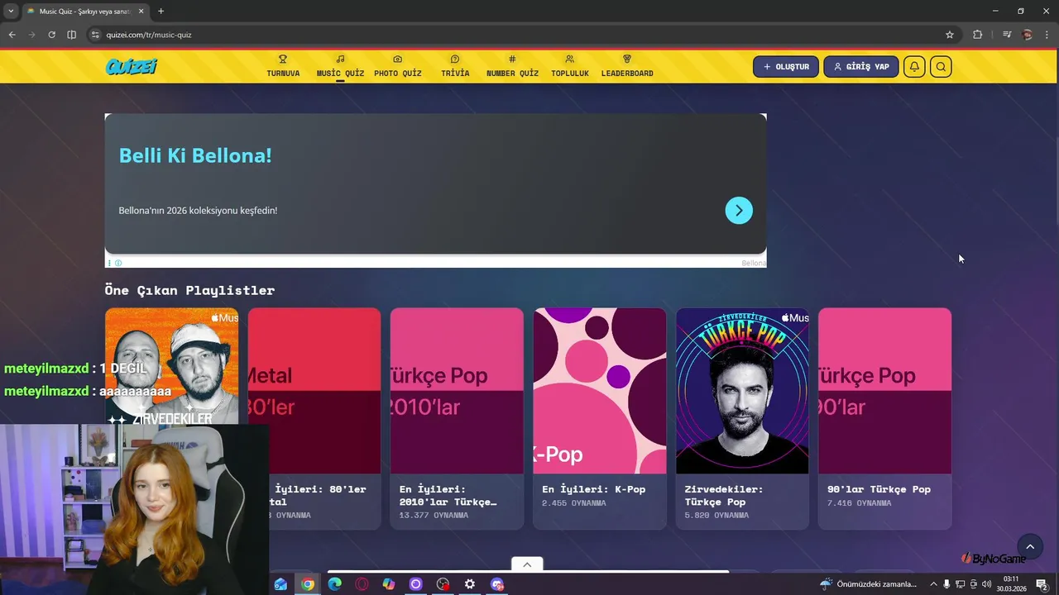The height and width of the screenshot is (595, 1059).
Task: Open the tab search dropdown
Action: pyautogui.click(x=11, y=11)
